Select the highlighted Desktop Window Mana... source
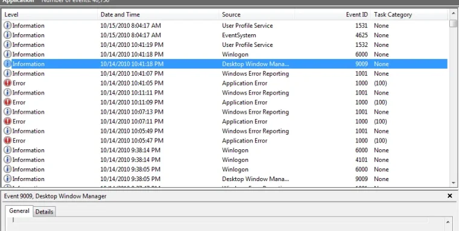Viewport: 459px width, 231px height. coord(255,64)
